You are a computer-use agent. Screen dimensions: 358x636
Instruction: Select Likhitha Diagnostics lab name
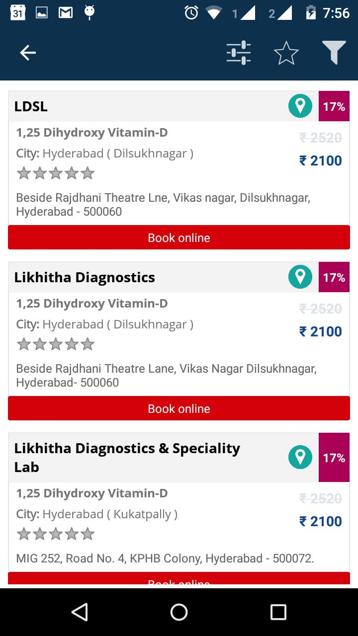coord(85,277)
